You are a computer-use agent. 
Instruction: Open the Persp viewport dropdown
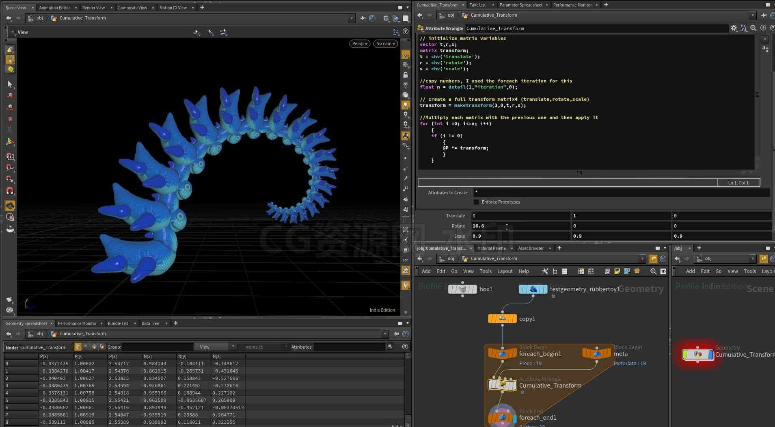[359, 43]
